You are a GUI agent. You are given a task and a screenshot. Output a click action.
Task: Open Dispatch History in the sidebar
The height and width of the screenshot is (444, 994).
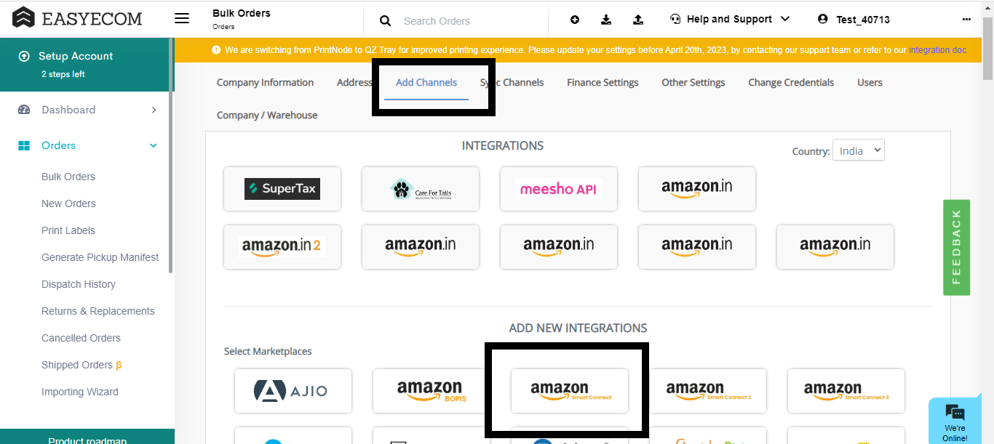click(79, 284)
